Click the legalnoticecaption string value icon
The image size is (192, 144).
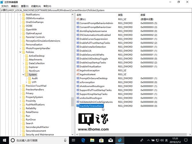click(78, 70)
